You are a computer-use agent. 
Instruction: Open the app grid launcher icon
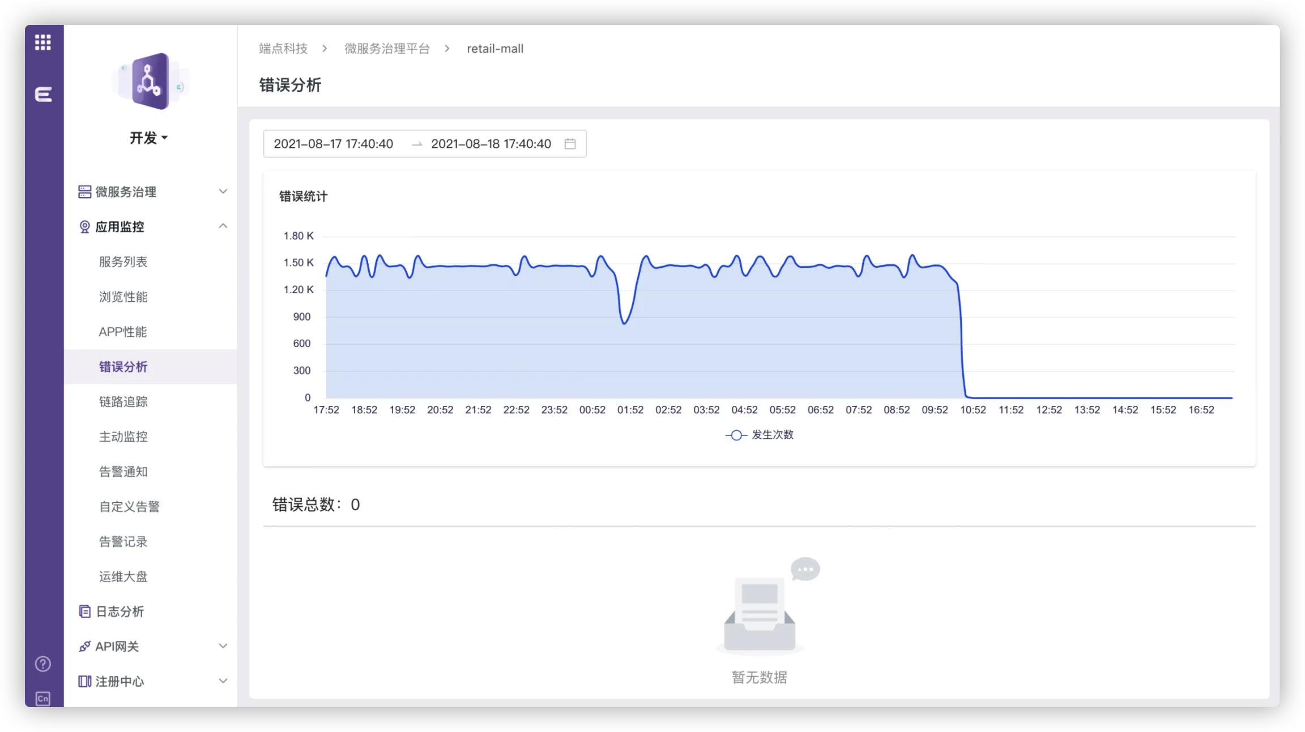(x=43, y=42)
